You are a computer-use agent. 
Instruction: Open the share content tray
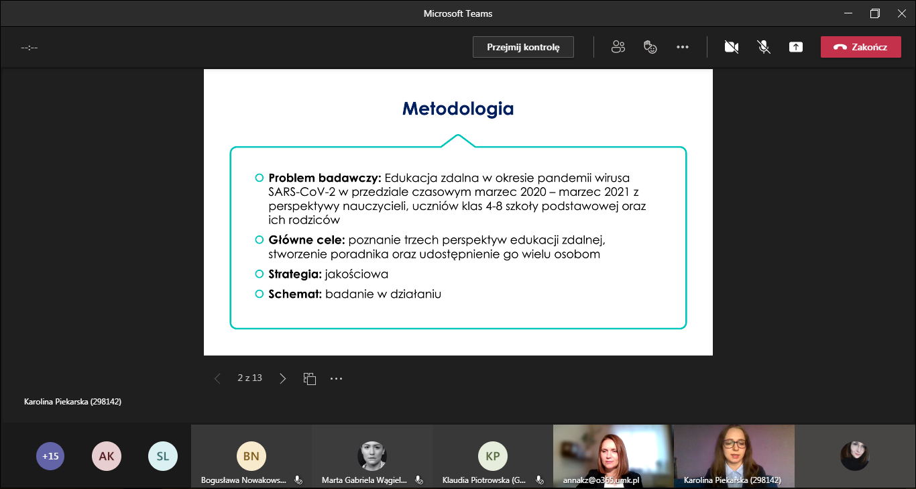tap(796, 47)
